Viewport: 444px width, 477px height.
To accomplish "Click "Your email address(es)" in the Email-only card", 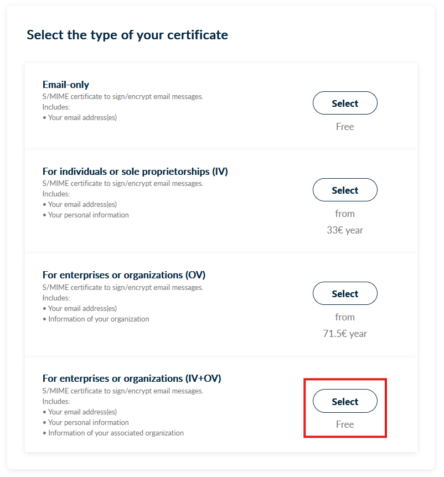I will 82,117.
